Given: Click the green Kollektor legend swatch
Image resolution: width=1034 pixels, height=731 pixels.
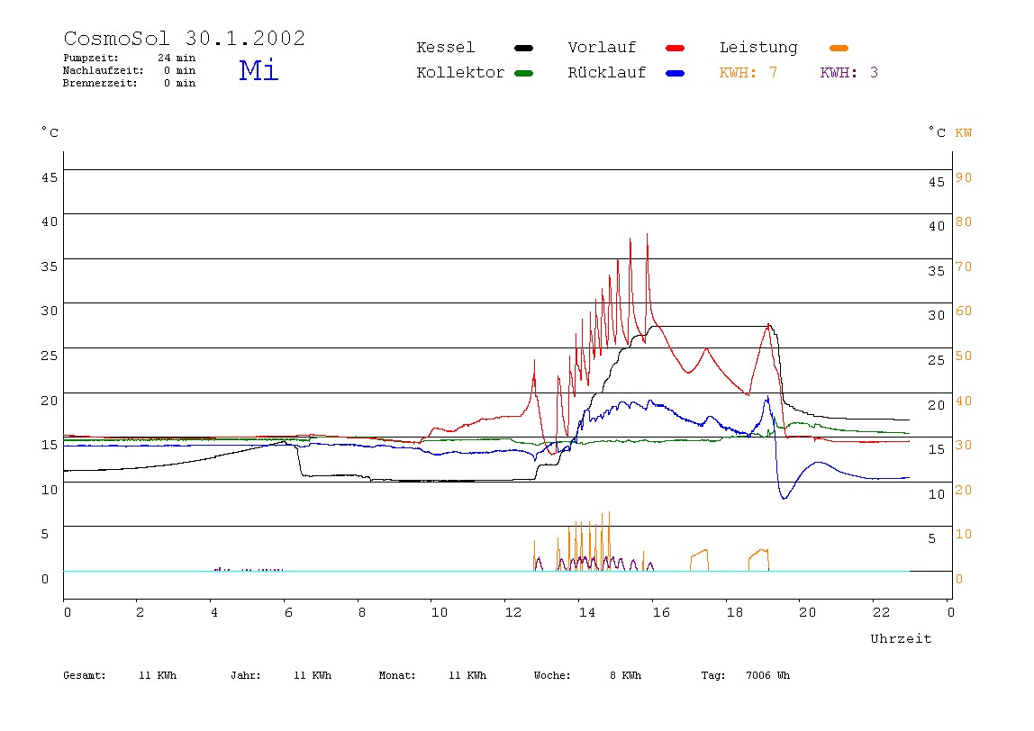Looking at the screenshot, I should click(523, 73).
